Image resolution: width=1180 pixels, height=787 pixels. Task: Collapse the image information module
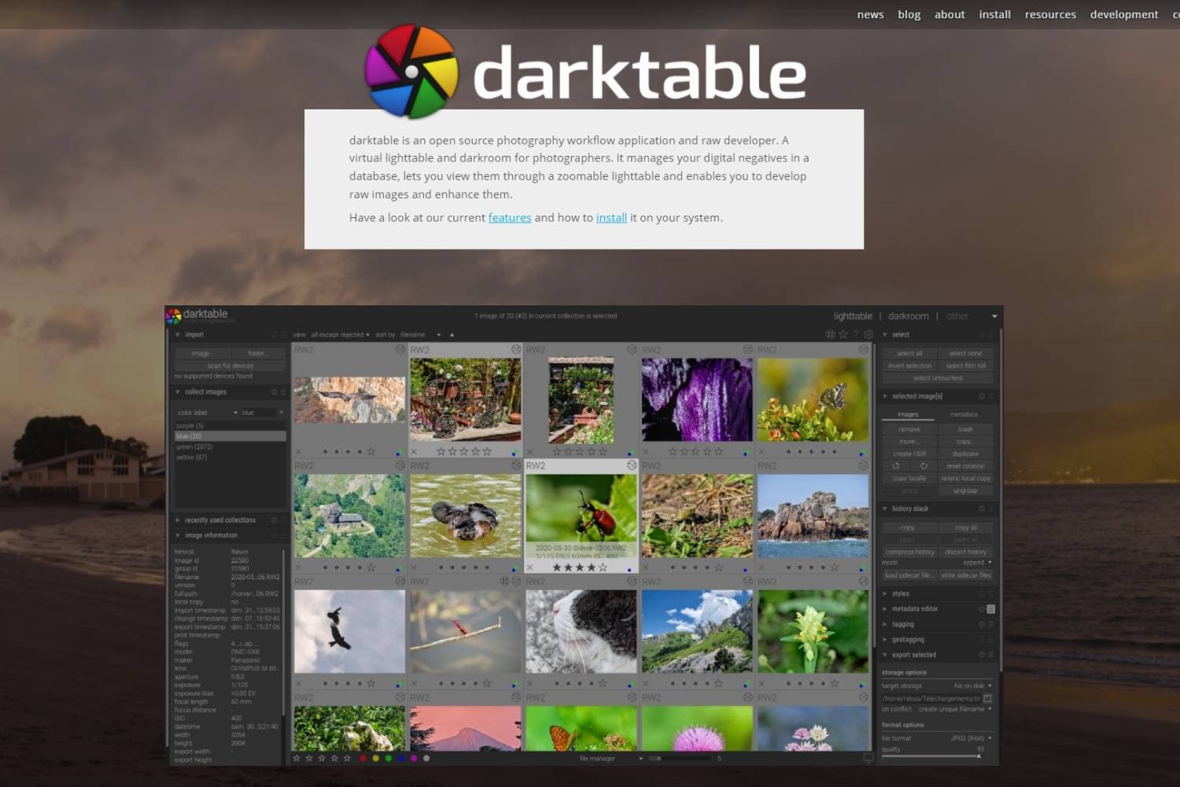pyautogui.click(x=178, y=535)
